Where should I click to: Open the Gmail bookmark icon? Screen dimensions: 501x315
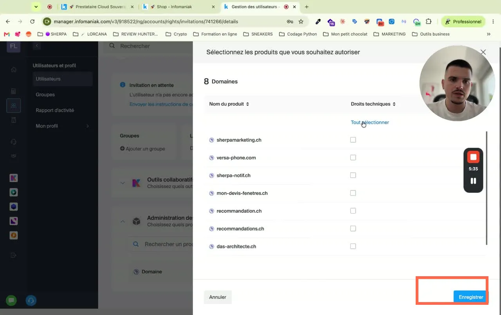tap(7, 34)
